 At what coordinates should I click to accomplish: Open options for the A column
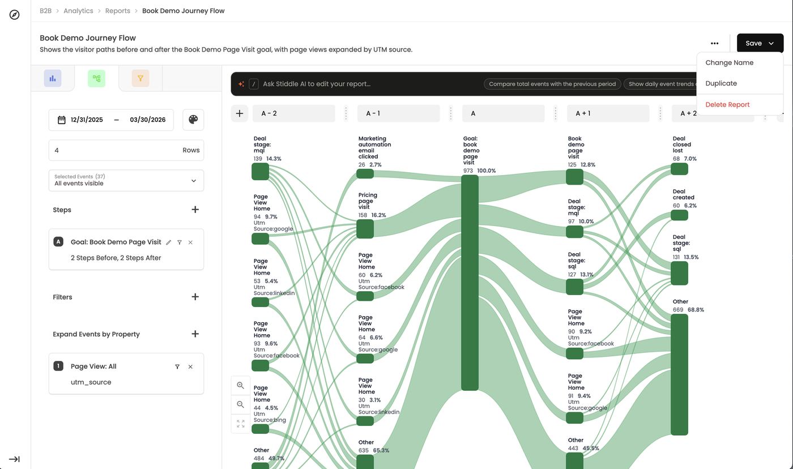point(556,113)
